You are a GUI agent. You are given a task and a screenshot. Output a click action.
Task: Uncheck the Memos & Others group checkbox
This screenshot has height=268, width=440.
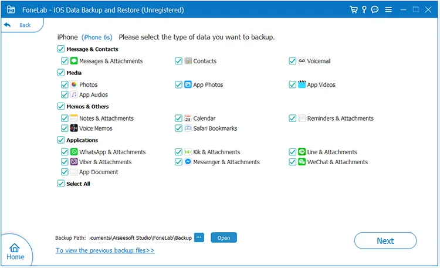(61, 106)
